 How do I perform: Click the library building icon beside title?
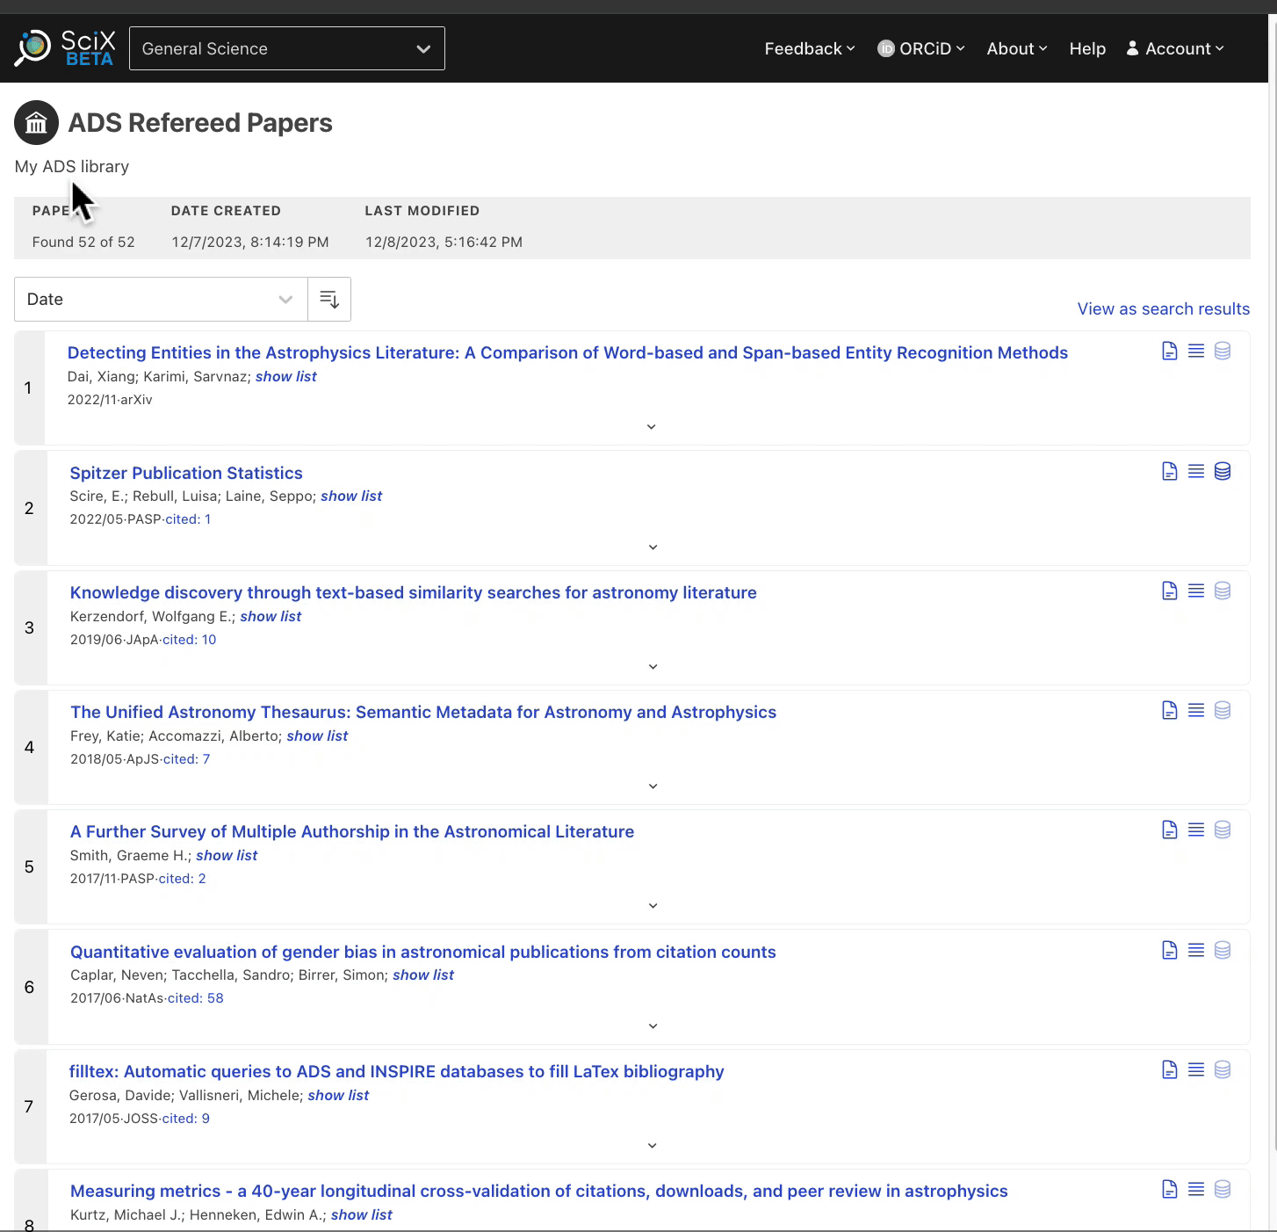pyautogui.click(x=36, y=123)
